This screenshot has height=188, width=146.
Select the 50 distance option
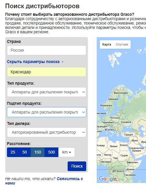(x=25, y=152)
